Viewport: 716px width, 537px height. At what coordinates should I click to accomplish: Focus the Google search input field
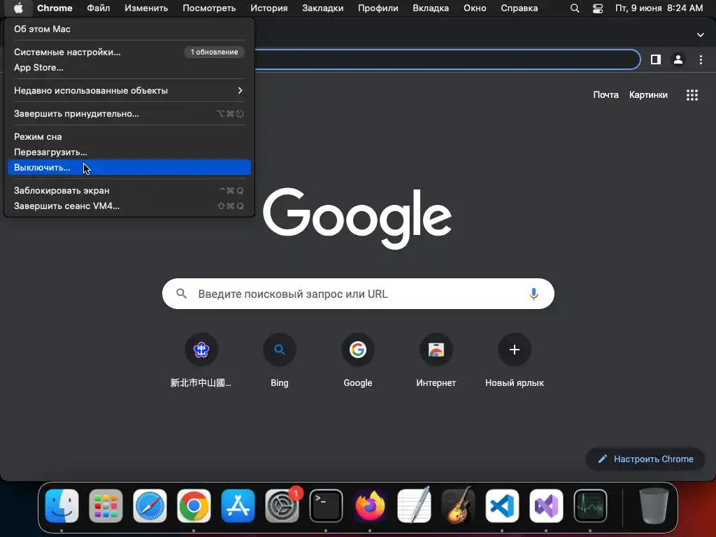pos(358,294)
